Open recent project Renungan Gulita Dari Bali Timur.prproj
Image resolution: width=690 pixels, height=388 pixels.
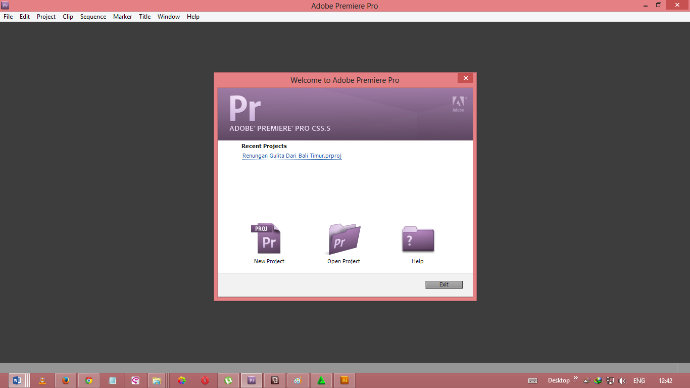click(x=292, y=156)
